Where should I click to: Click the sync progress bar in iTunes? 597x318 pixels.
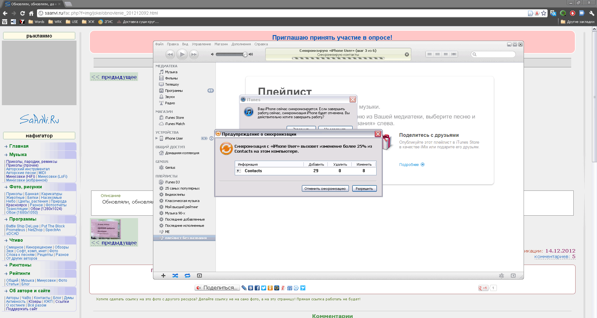point(338,58)
